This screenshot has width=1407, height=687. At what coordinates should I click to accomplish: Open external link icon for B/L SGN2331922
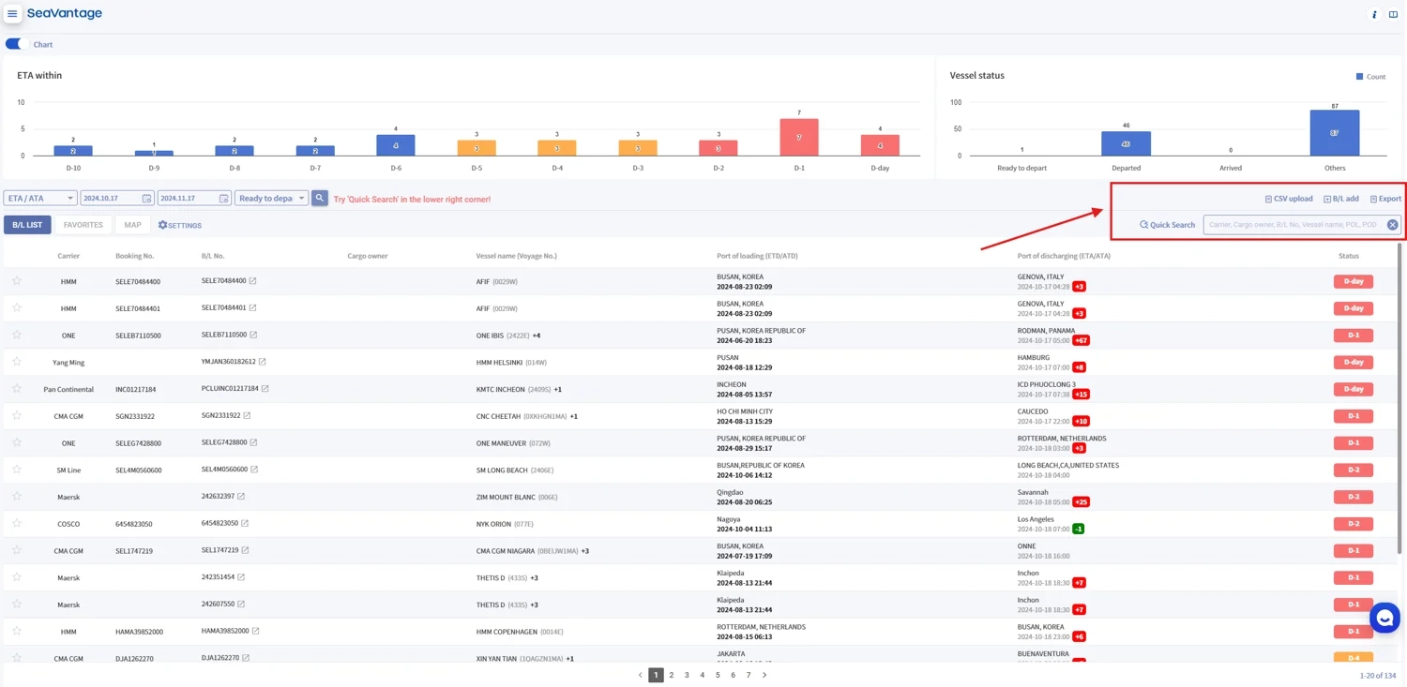point(248,415)
